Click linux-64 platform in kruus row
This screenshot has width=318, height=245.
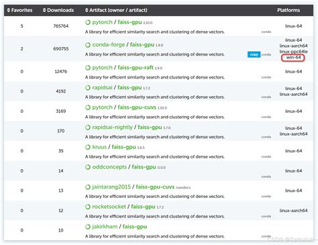click(293, 151)
